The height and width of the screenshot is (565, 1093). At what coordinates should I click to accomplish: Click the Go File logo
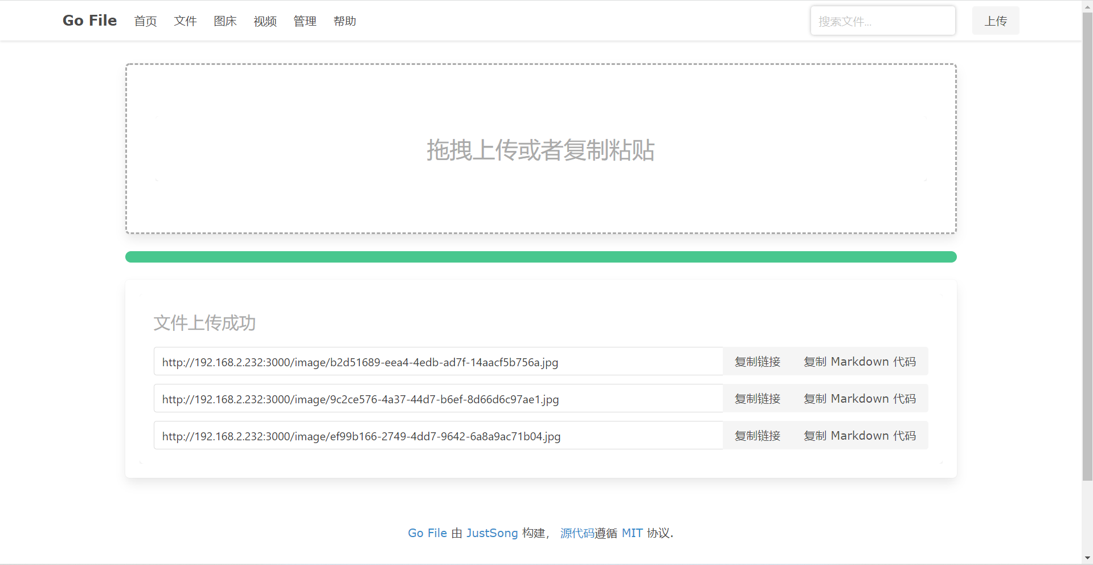[89, 21]
